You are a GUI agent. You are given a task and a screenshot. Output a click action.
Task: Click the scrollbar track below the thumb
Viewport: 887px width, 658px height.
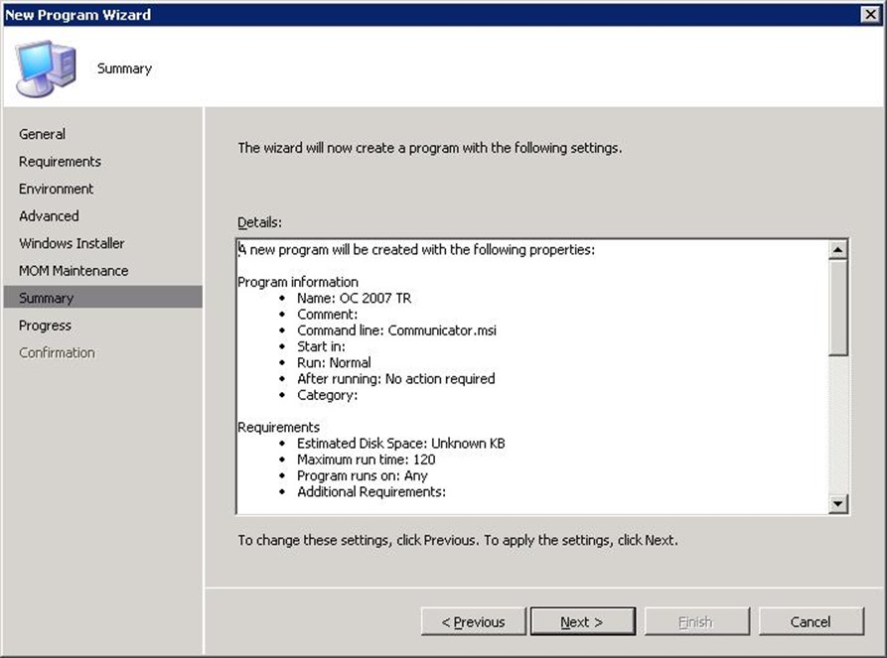coord(838,427)
